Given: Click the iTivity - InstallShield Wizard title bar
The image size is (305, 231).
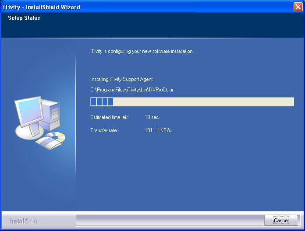Looking at the screenshot, I should (131, 7).
